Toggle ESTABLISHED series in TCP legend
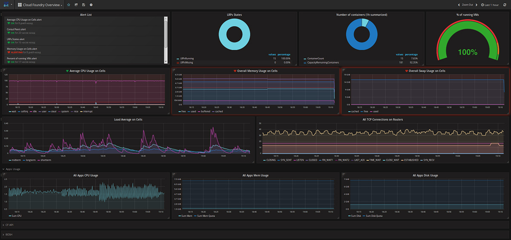Viewport: 511px width, 240px height. 411,160
